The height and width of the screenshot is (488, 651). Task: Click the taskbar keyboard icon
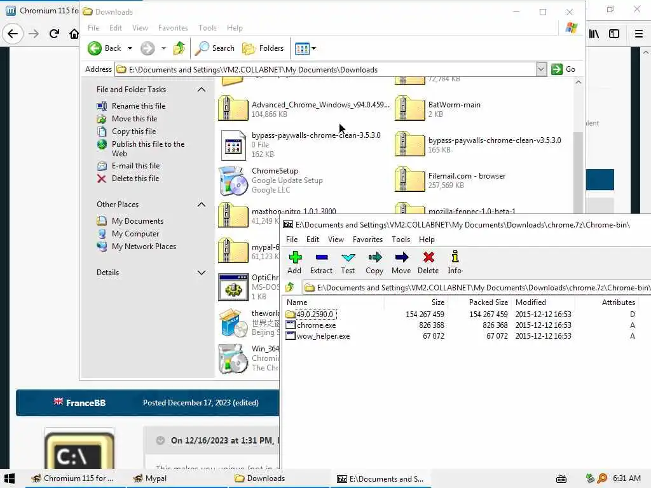(x=561, y=479)
